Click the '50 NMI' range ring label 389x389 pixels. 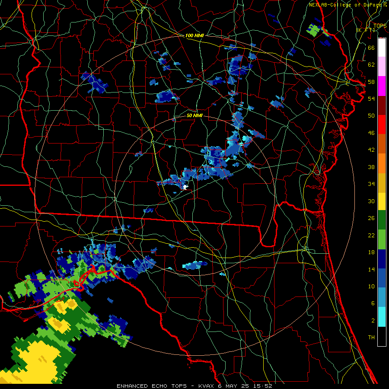tap(194, 115)
